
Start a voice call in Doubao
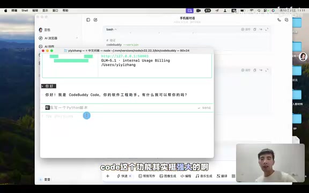(279, 20)
